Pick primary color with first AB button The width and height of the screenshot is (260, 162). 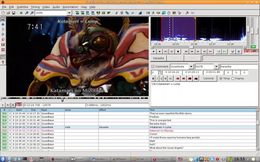[178, 79]
